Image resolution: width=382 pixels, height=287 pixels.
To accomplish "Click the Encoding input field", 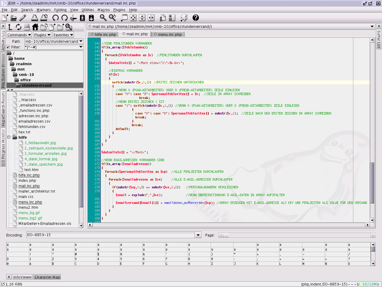I will [x=111, y=235].
